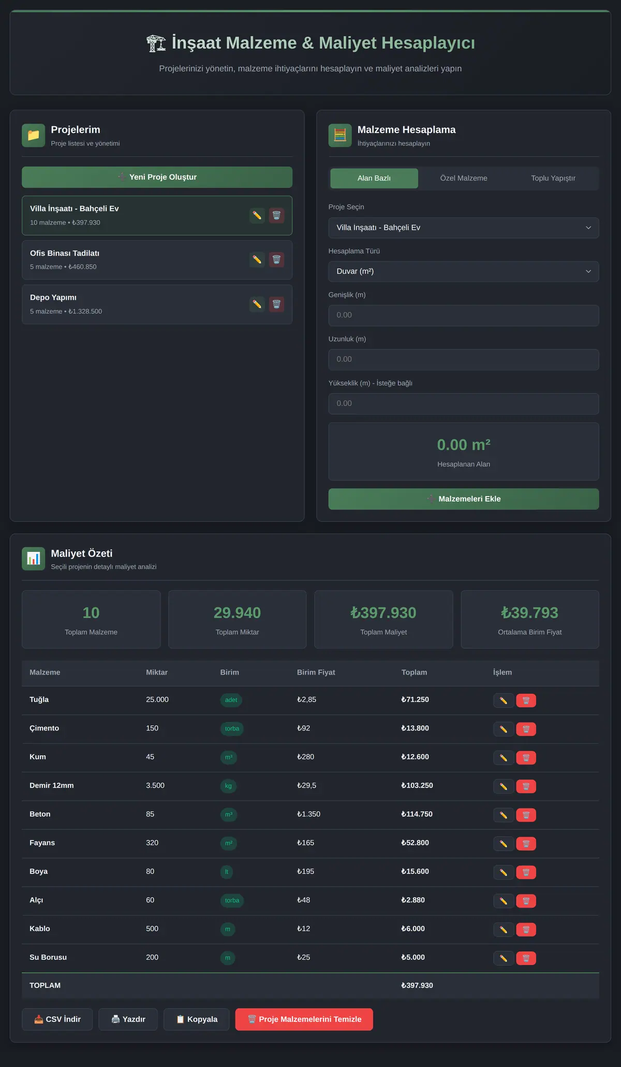Select the Ofis Binası Tadilatı project name
The image size is (621, 1067).
65,253
